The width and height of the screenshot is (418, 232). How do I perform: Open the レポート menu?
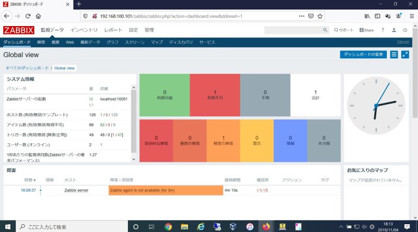tap(113, 30)
